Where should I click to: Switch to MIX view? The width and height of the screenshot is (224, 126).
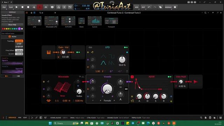click(20, 118)
